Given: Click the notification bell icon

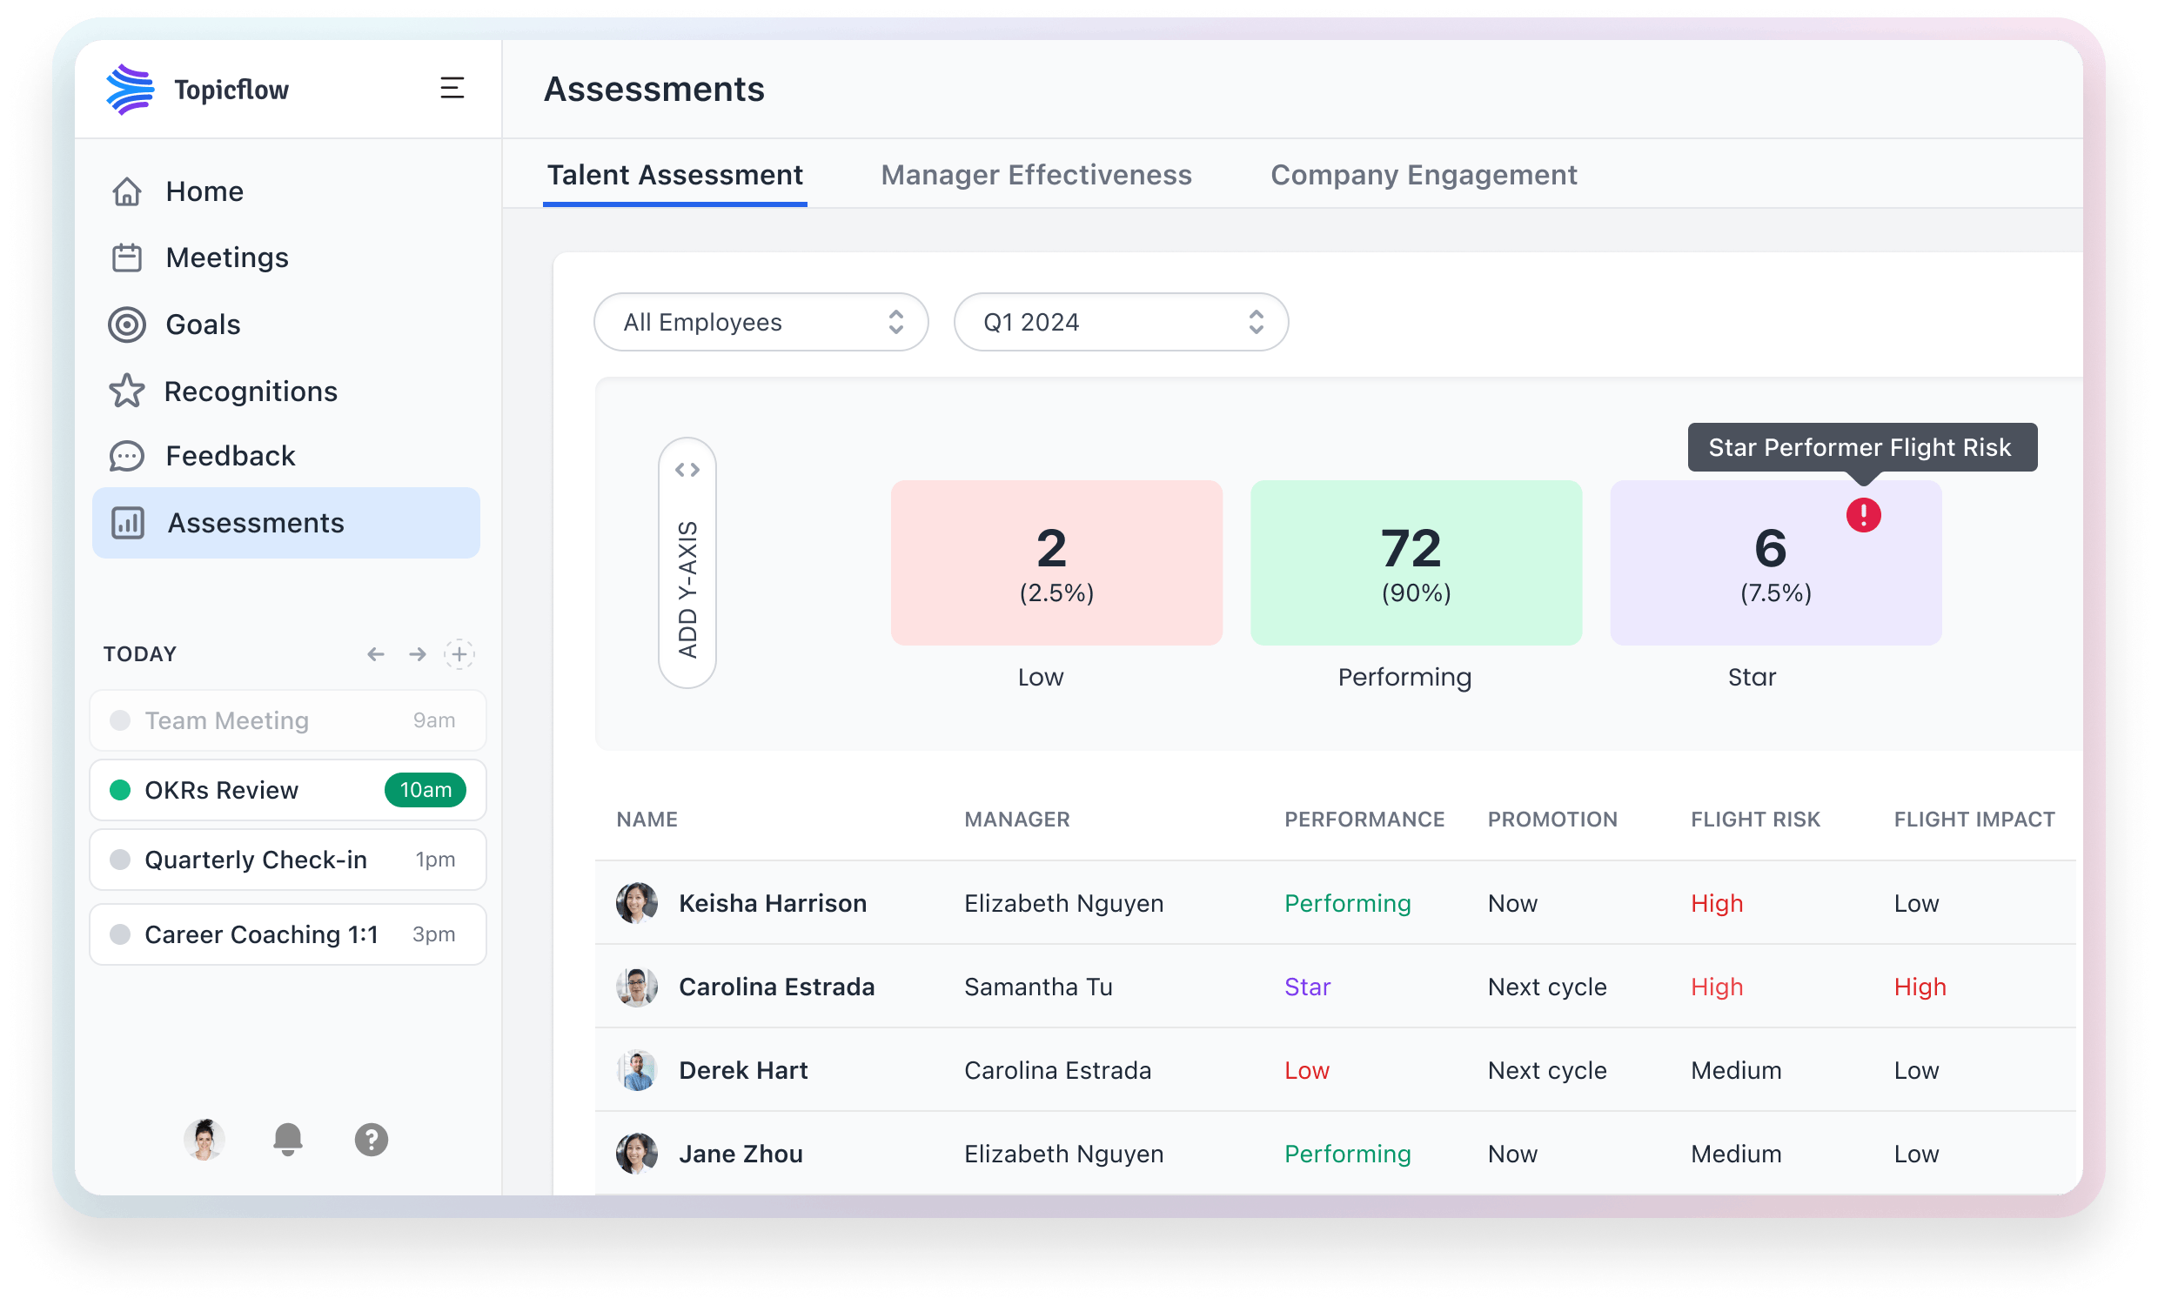Looking at the screenshot, I should click(288, 1141).
